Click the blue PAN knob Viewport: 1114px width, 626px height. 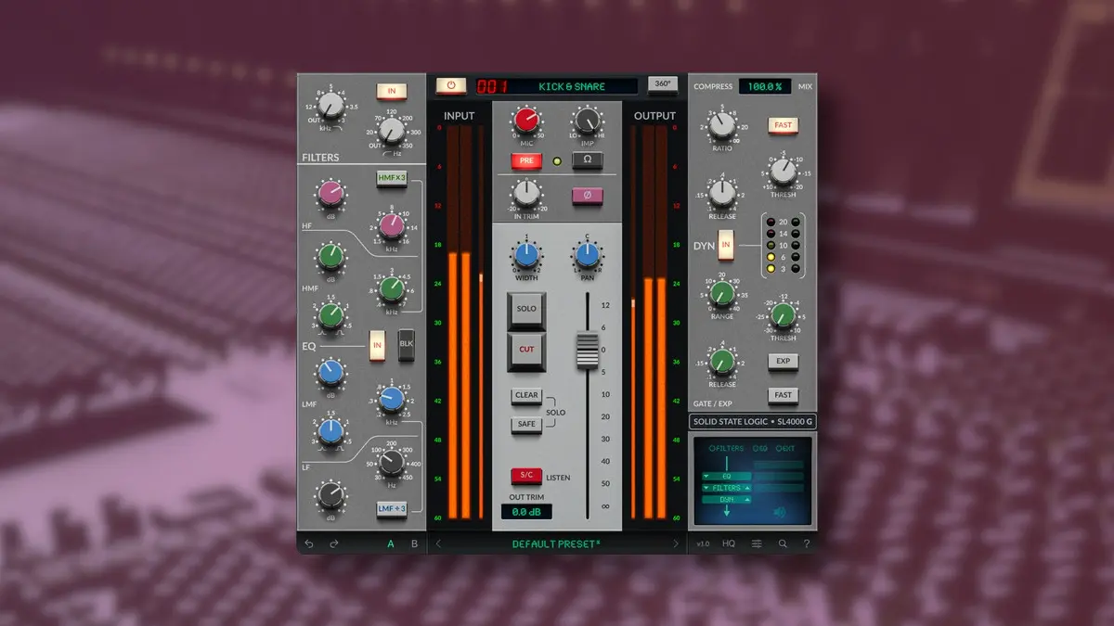point(587,254)
